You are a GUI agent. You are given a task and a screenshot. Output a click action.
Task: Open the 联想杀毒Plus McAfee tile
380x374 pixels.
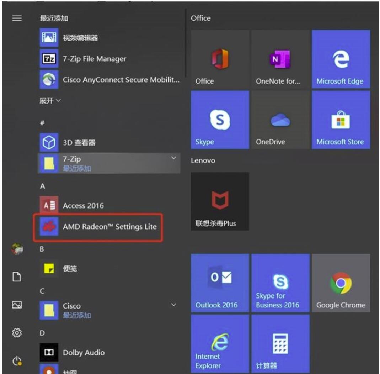pyautogui.click(x=220, y=201)
